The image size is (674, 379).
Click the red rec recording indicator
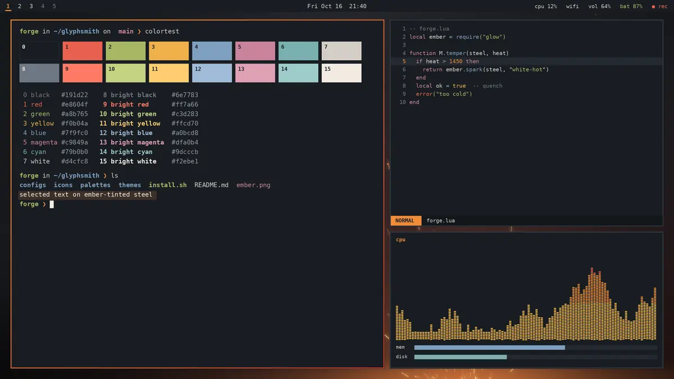click(x=659, y=6)
